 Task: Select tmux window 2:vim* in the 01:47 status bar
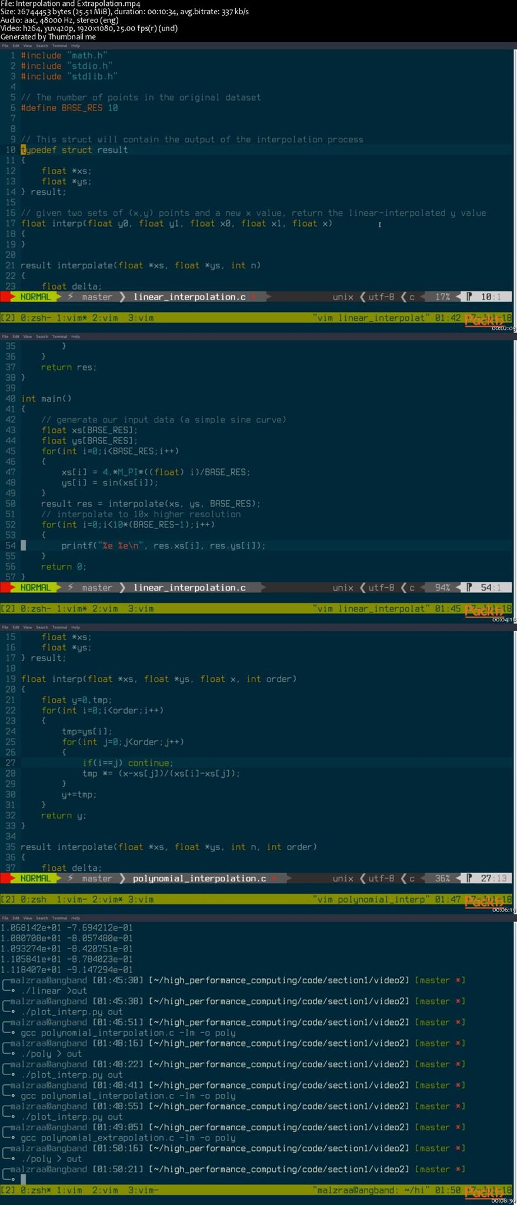(x=107, y=899)
